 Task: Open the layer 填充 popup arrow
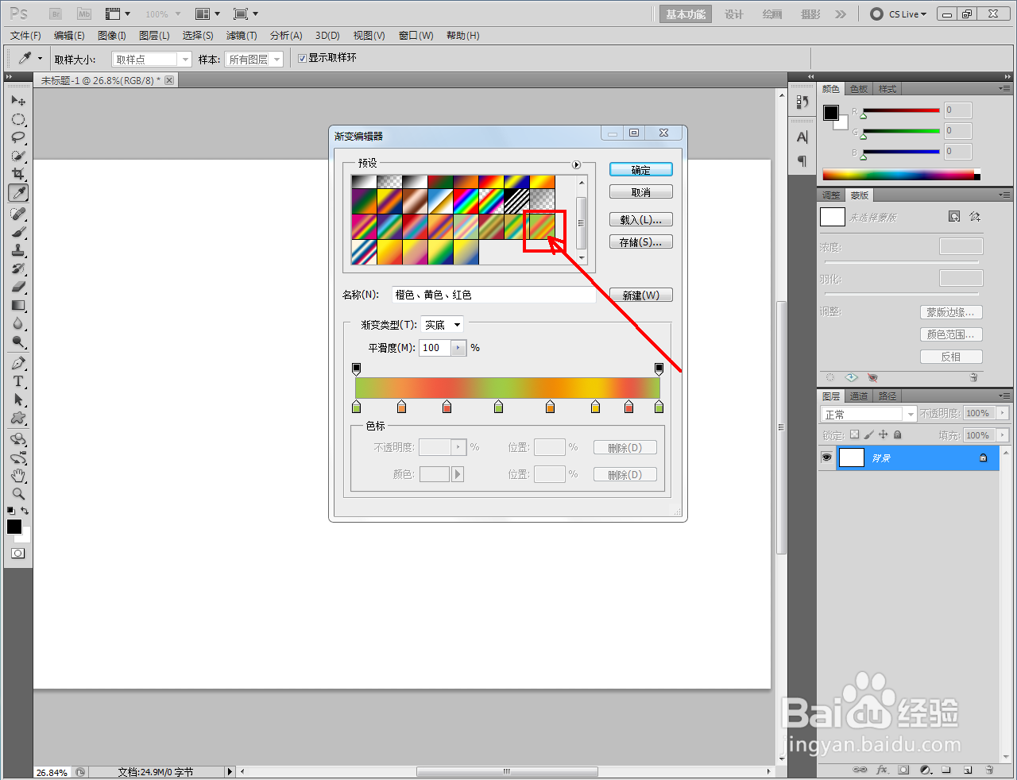(1003, 435)
